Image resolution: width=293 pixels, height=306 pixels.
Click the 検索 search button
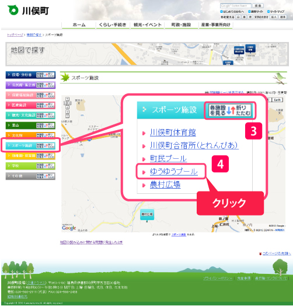[x=258, y=6]
